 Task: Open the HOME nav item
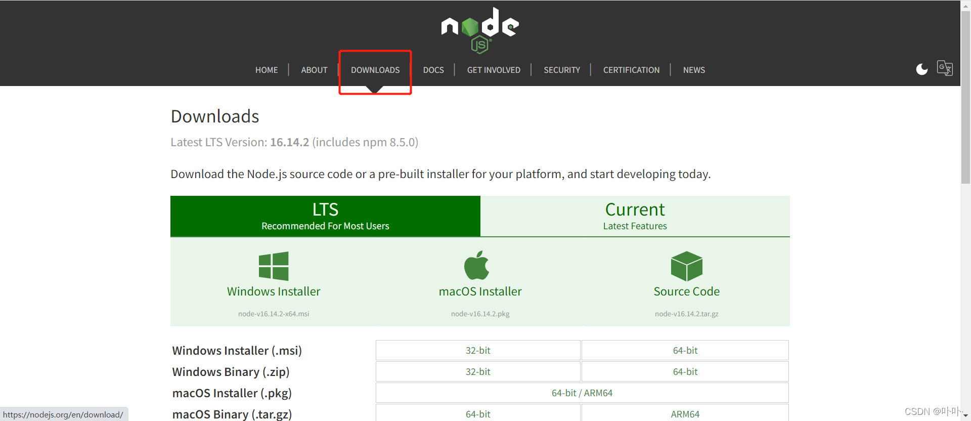click(267, 70)
